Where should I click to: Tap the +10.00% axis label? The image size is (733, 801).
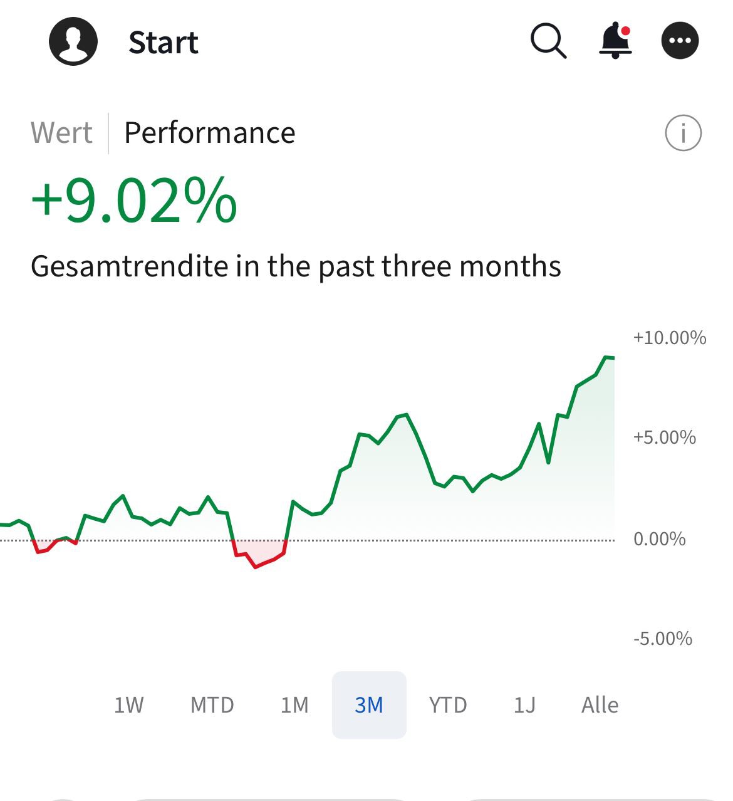pyautogui.click(x=669, y=338)
